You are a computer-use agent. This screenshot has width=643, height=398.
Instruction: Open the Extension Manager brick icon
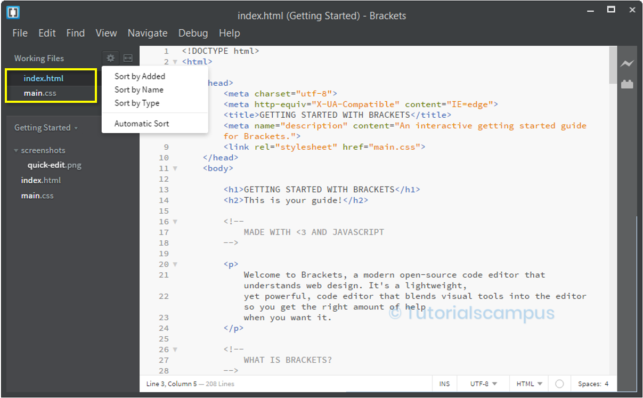click(x=627, y=84)
